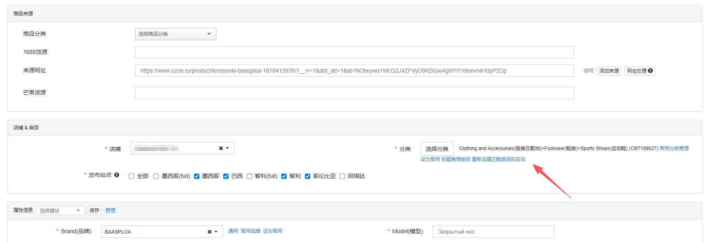
Task: Click the info icon beside 发布站点
Action: pyautogui.click(x=117, y=175)
